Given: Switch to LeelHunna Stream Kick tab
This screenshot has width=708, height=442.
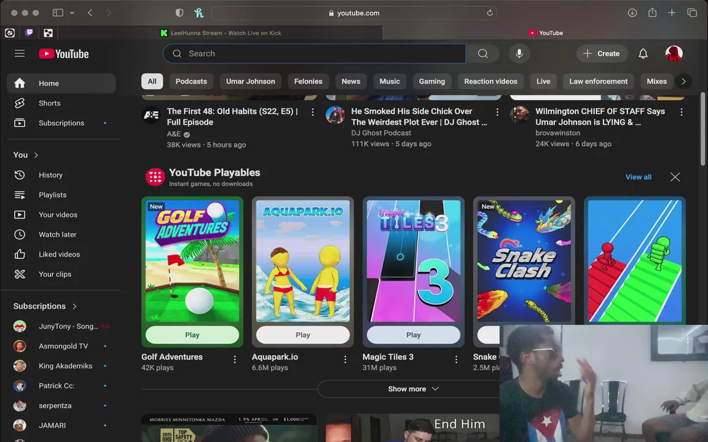Looking at the screenshot, I should tap(221, 33).
